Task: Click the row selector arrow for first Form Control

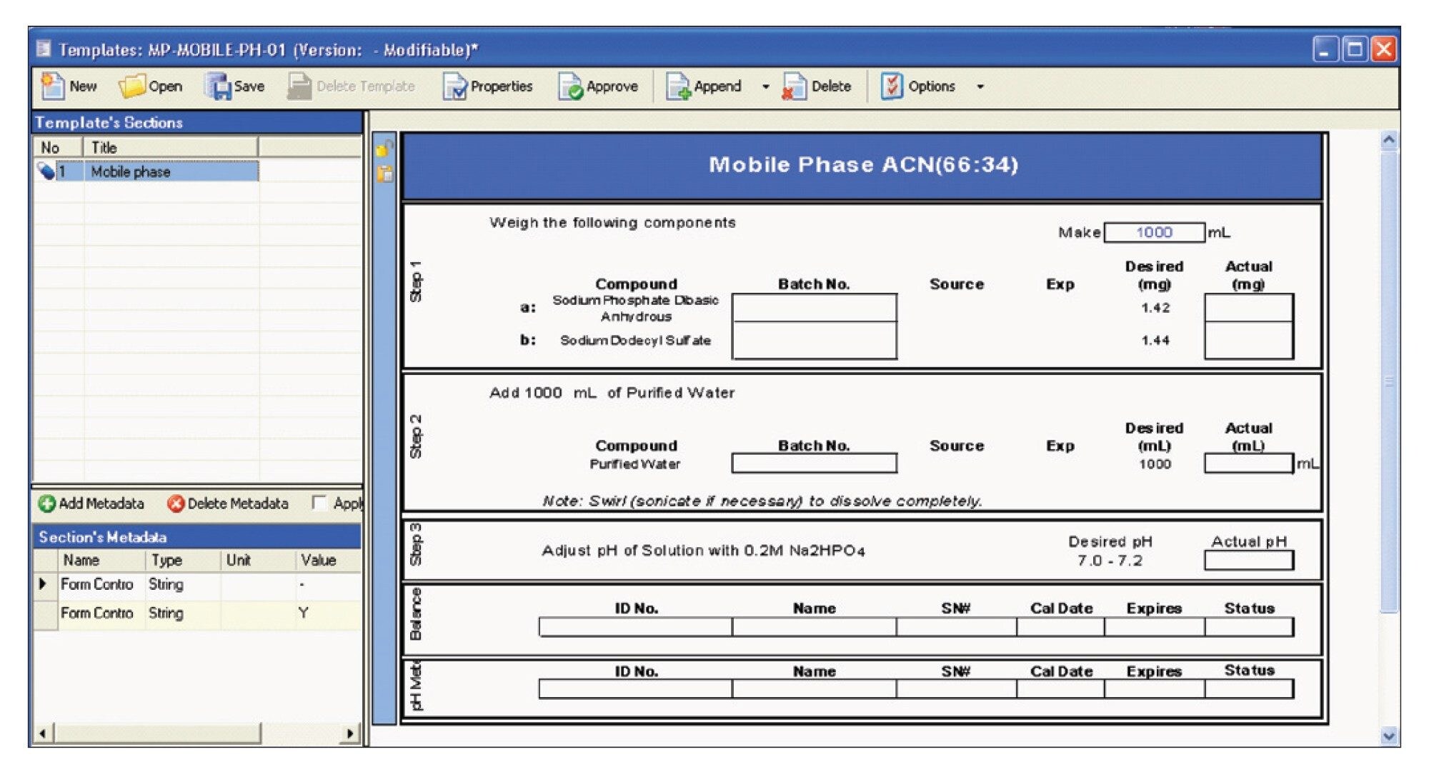Action: pos(43,583)
